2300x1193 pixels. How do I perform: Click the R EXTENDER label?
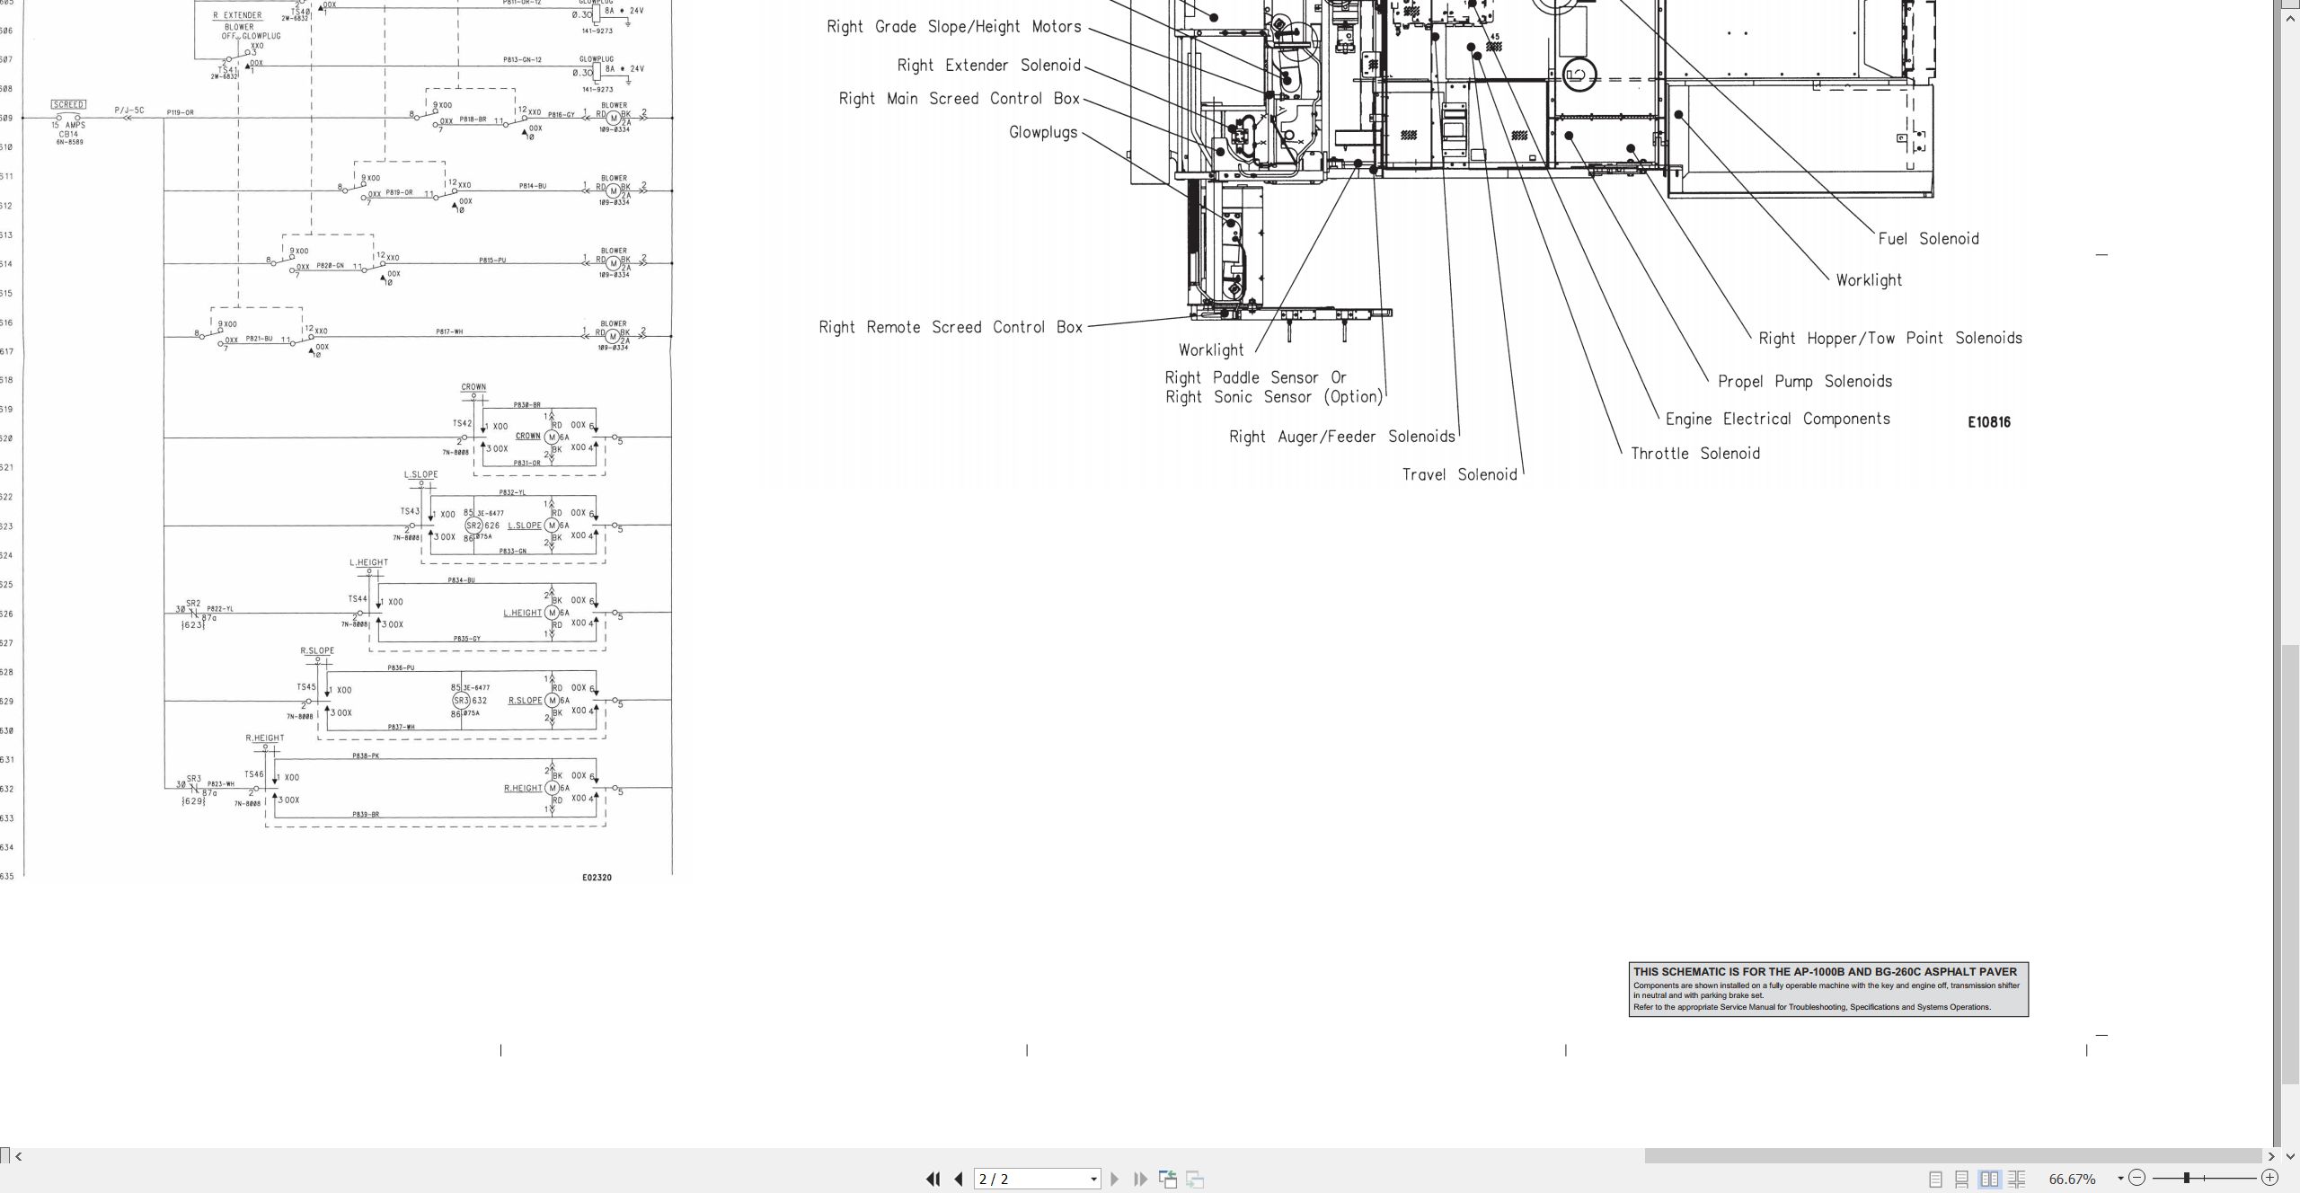pyautogui.click(x=237, y=15)
